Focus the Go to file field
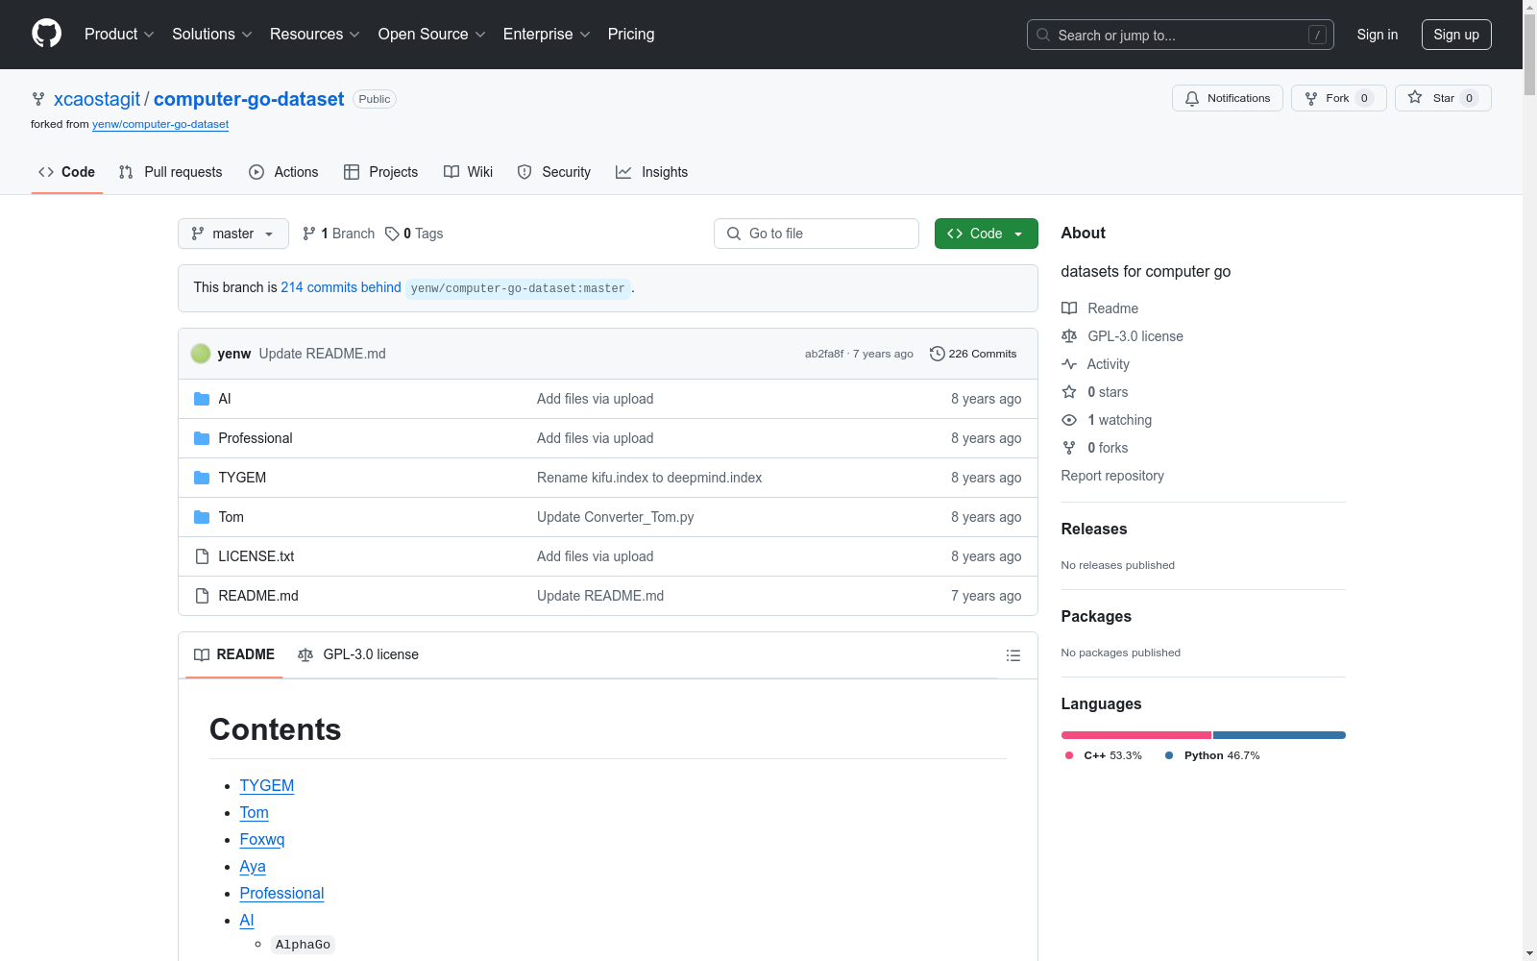The width and height of the screenshot is (1537, 961). pyautogui.click(x=817, y=234)
